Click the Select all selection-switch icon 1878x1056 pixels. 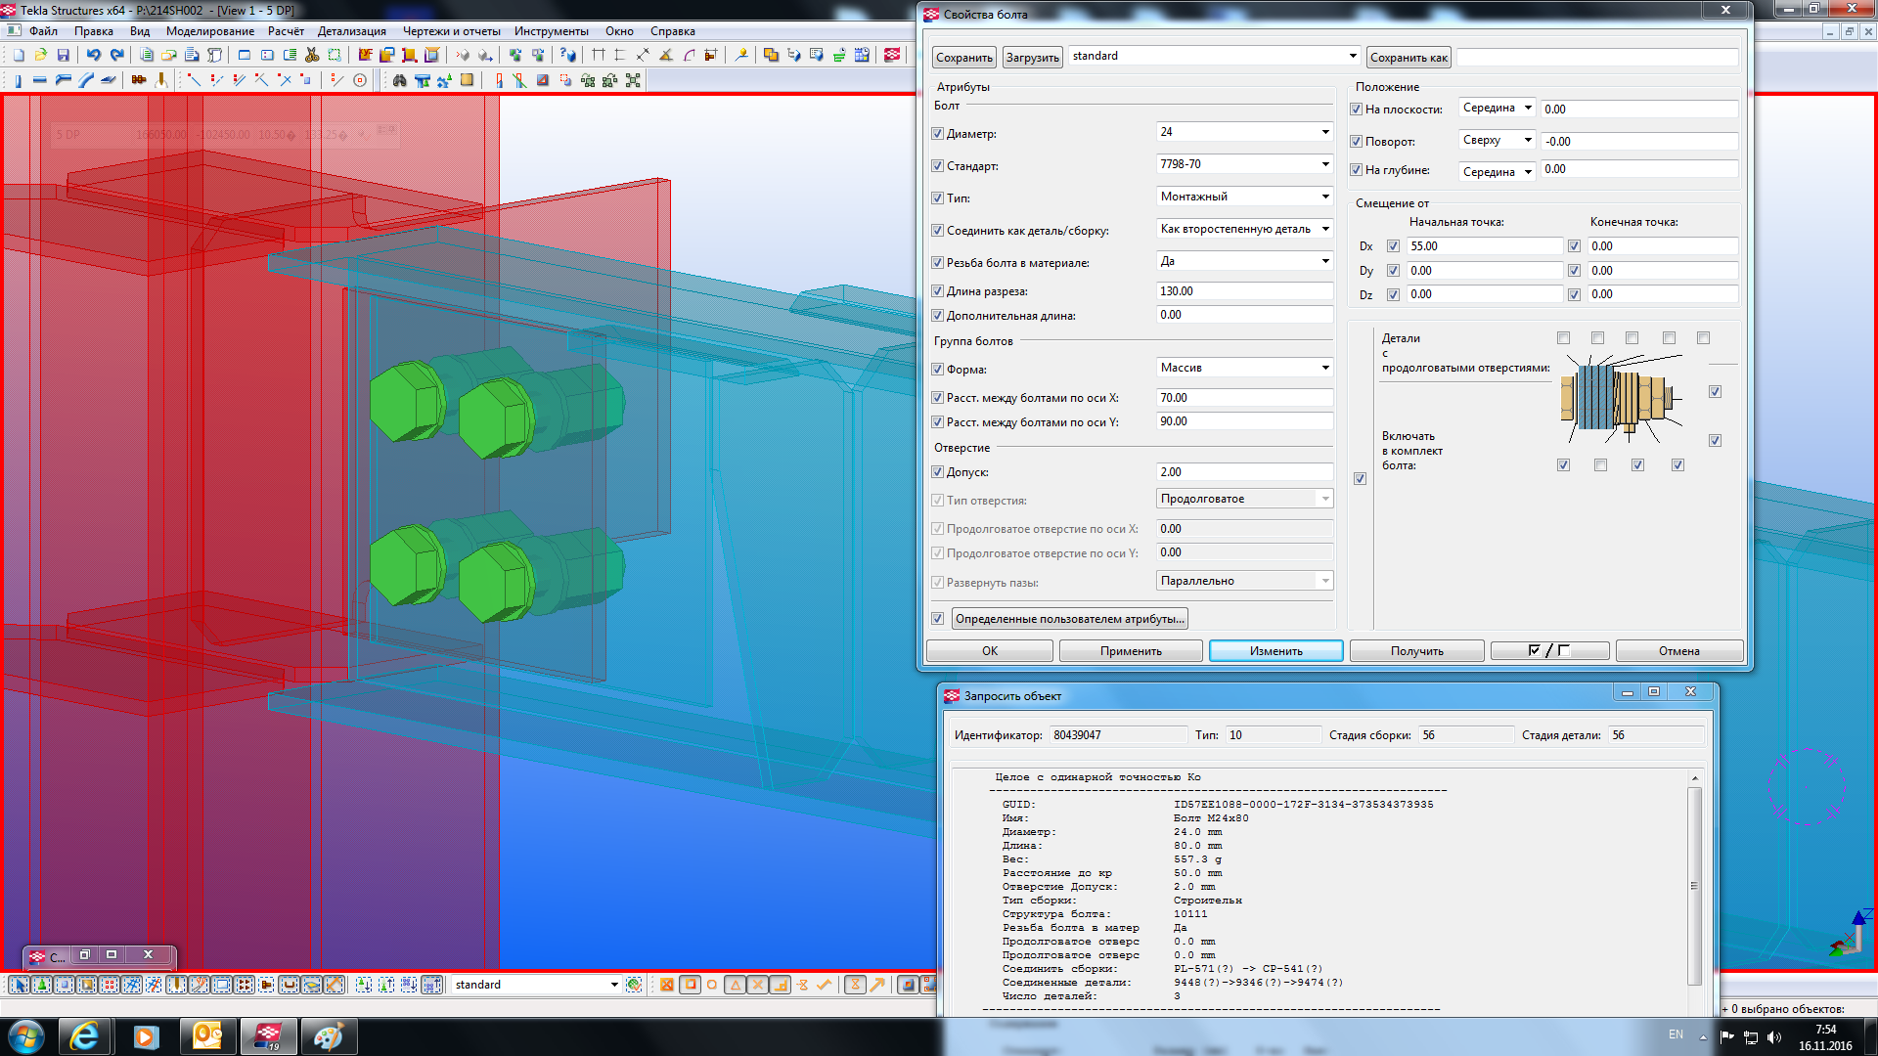pos(20,985)
